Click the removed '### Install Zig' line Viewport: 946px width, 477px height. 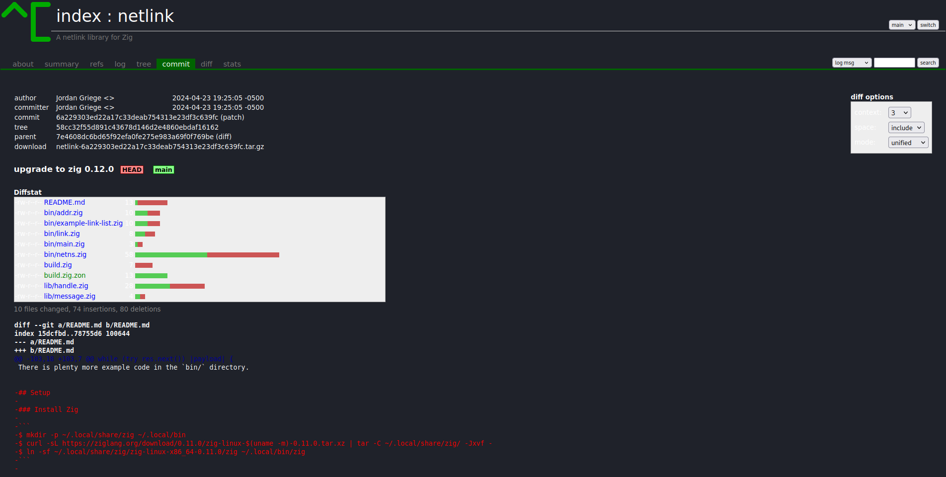click(x=46, y=409)
